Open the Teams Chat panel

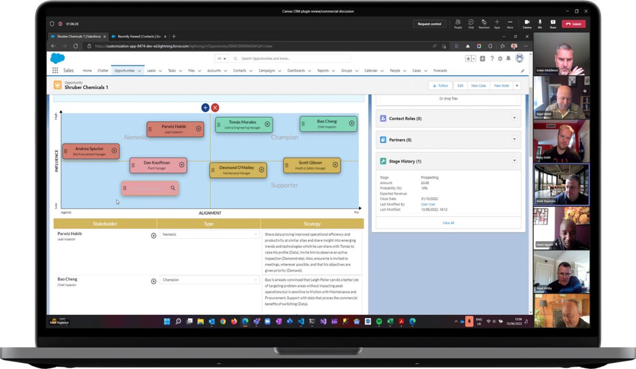(x=471, y=23)
